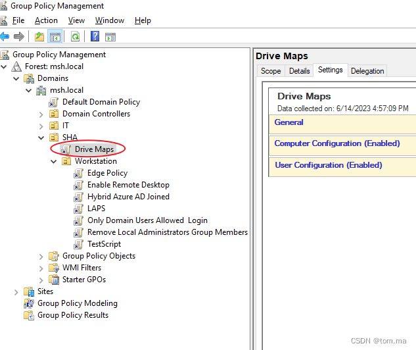Open the Help question mark icon
The height and width of the screenshot is (350, 416).
[x=95, y=36]
